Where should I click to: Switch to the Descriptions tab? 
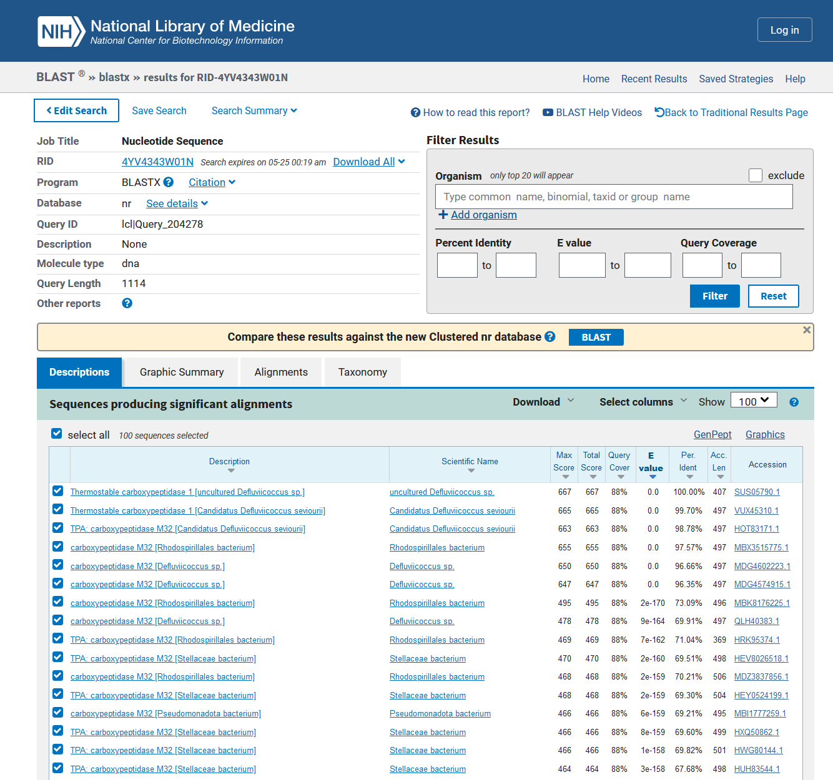click(x=79, y=372)
